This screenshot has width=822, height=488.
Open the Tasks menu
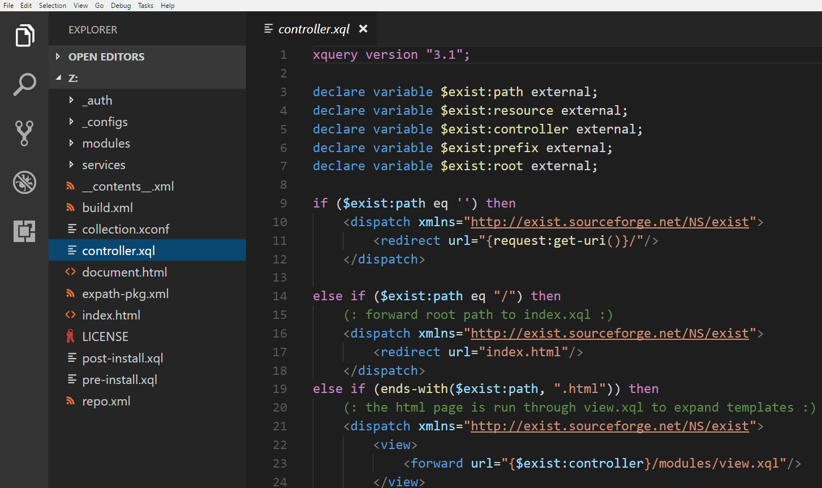point(145,6)
